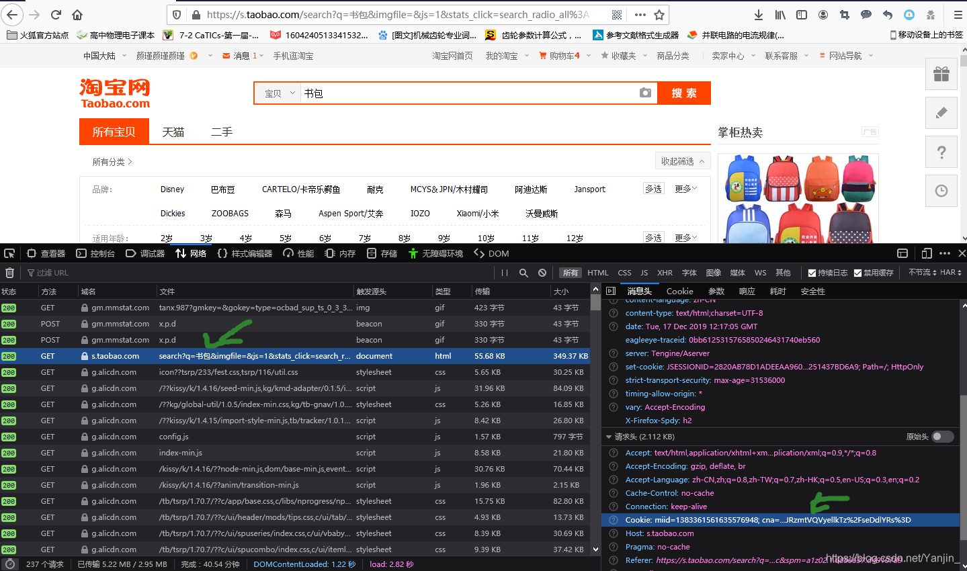Open the network search magnifier icon

pos(523,273)
